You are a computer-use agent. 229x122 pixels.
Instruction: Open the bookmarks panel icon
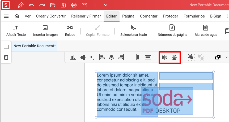tap(6, 58)
